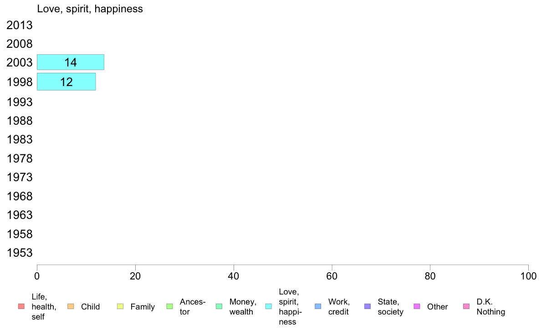Select the Work, credit legend swatch
Screen dimensions: 541x335
tap(318, 306)
